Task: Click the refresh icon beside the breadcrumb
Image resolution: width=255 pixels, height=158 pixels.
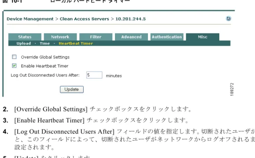Action: point(229,18)
